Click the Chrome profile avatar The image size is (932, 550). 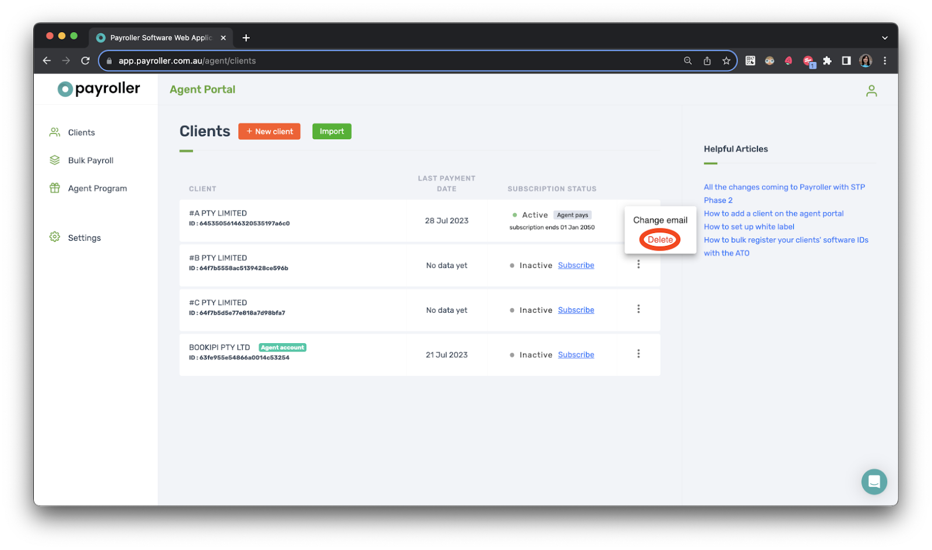click(866, 61)
